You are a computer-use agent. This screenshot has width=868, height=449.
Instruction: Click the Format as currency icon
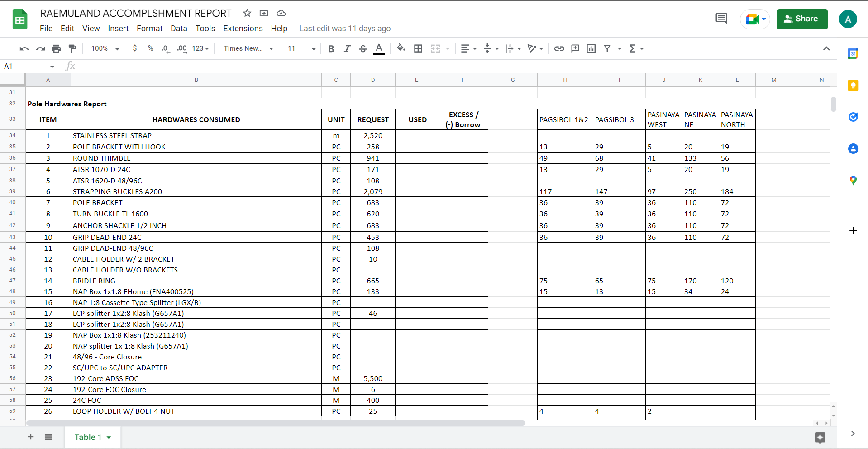(x=134, y=48)
